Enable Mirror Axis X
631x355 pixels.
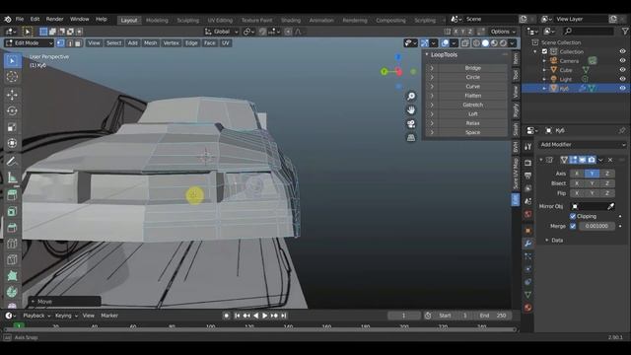(x=577, y=174)
